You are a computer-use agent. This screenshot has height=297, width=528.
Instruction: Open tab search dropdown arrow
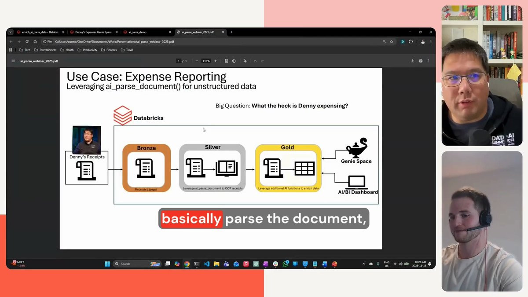coord(11,32)
